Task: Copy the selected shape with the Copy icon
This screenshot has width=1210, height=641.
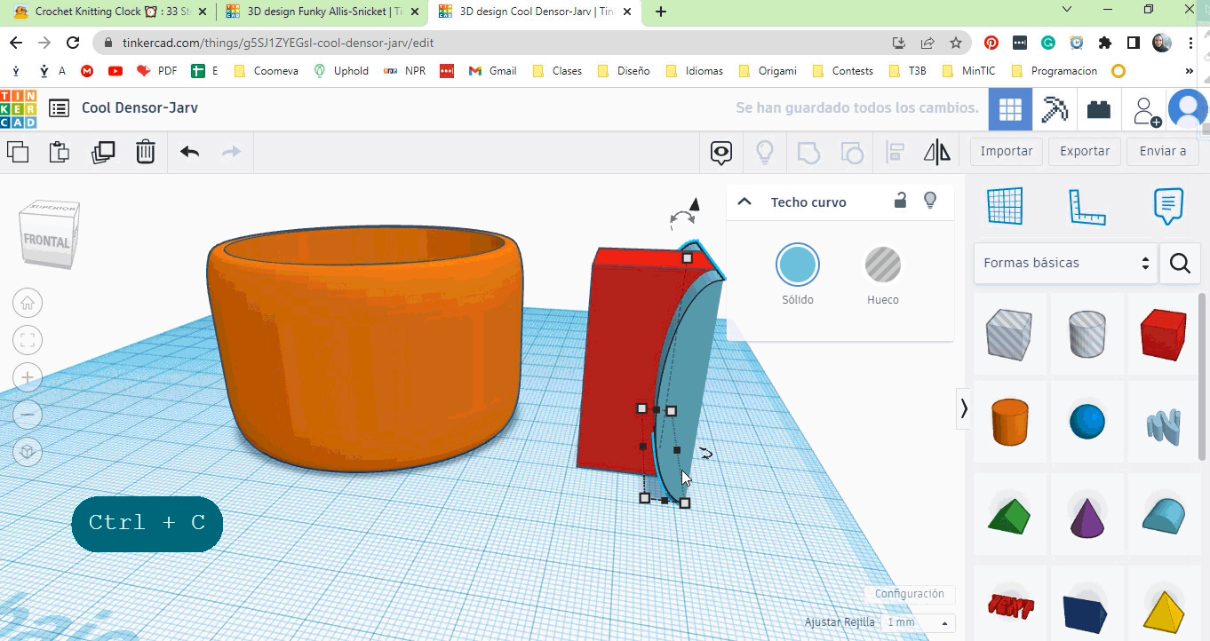Action: 19,151
